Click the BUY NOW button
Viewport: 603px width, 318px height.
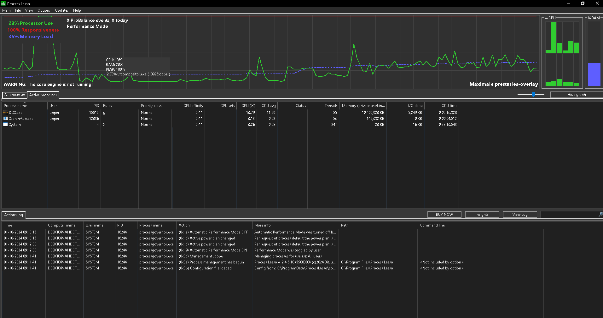(444, 215)
